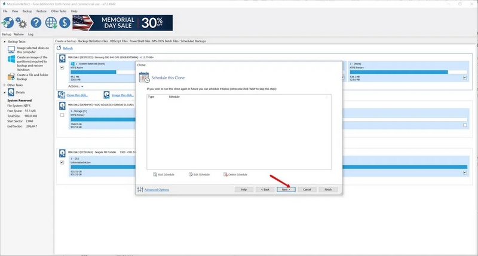This screenshot has width=478, height=256.
Task: Click the calendar clock Schedule icon in Clone dialog
Action: pos(144,78)
